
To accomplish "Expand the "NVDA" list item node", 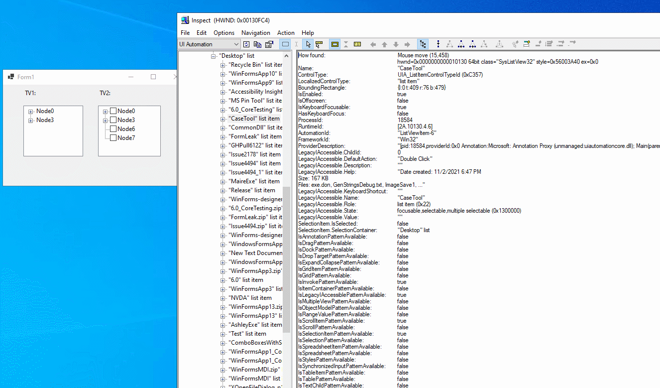I will pos(223,298).
